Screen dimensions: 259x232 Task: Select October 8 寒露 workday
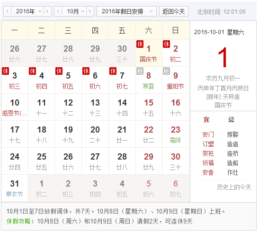(x=149, y=80)
